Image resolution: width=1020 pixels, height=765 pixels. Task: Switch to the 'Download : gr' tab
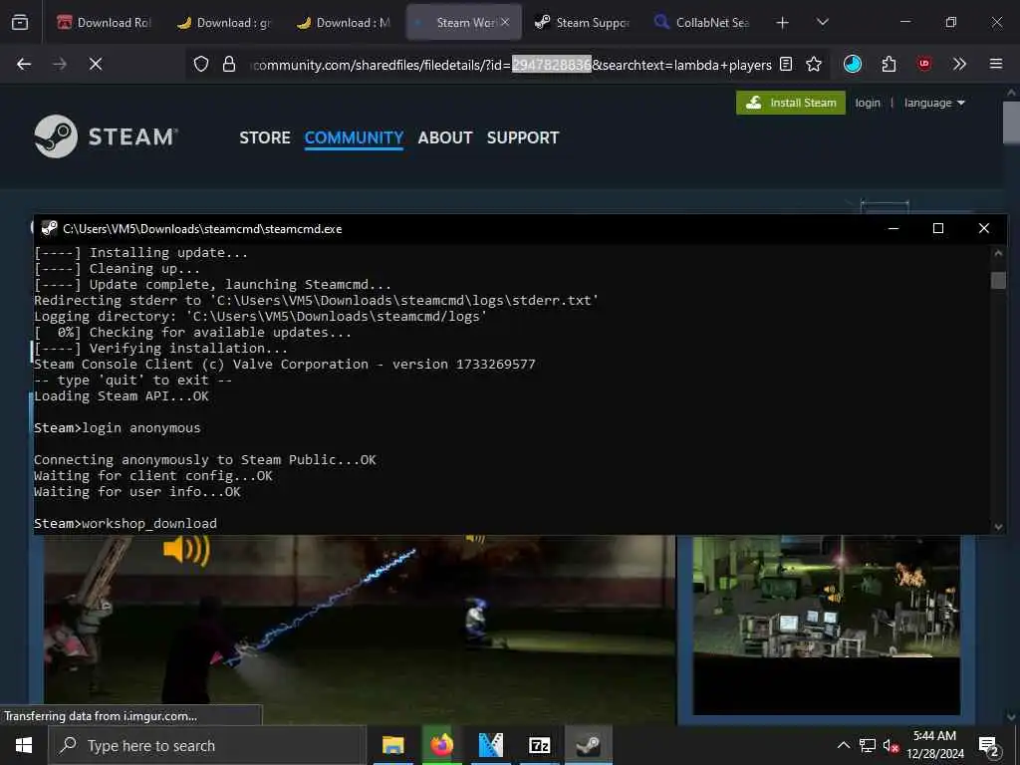pyautogui.click(x=224, y=23)
